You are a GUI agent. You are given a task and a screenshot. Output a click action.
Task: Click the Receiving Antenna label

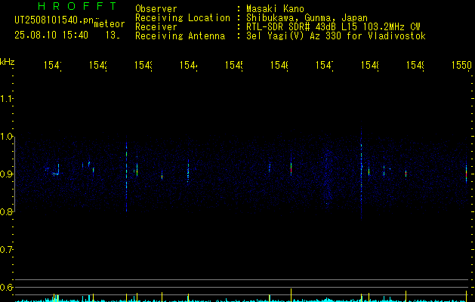click(180, 36)
